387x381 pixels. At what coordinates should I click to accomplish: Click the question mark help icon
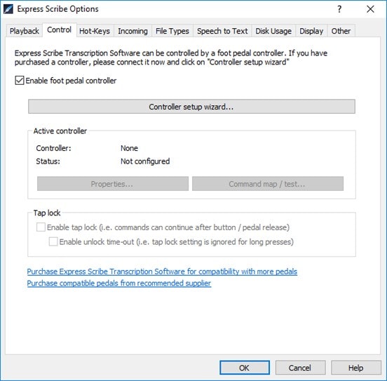[x=339, y=9]
